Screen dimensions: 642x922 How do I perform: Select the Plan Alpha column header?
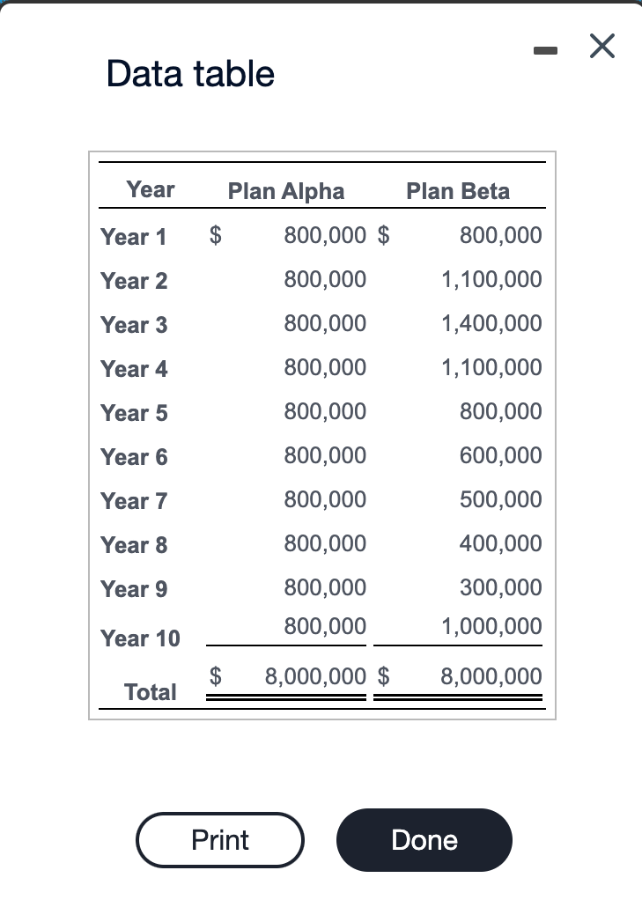[x=286, y=191]
